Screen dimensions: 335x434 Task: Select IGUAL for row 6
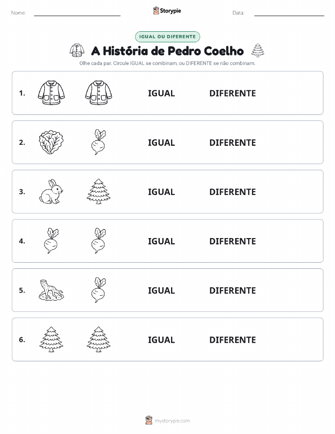(x=162, y=340)
